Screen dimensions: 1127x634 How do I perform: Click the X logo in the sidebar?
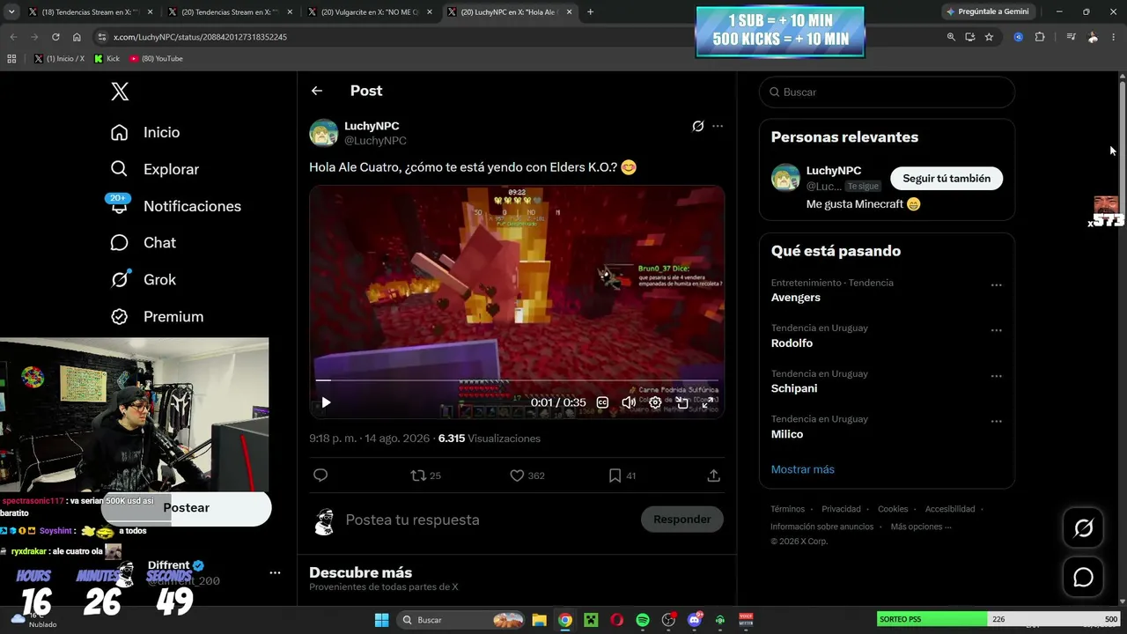(x=120, y=91)
